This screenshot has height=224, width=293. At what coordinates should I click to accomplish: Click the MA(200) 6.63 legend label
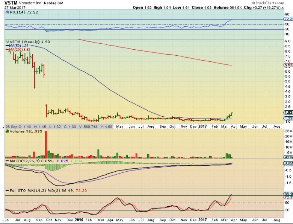20,50
